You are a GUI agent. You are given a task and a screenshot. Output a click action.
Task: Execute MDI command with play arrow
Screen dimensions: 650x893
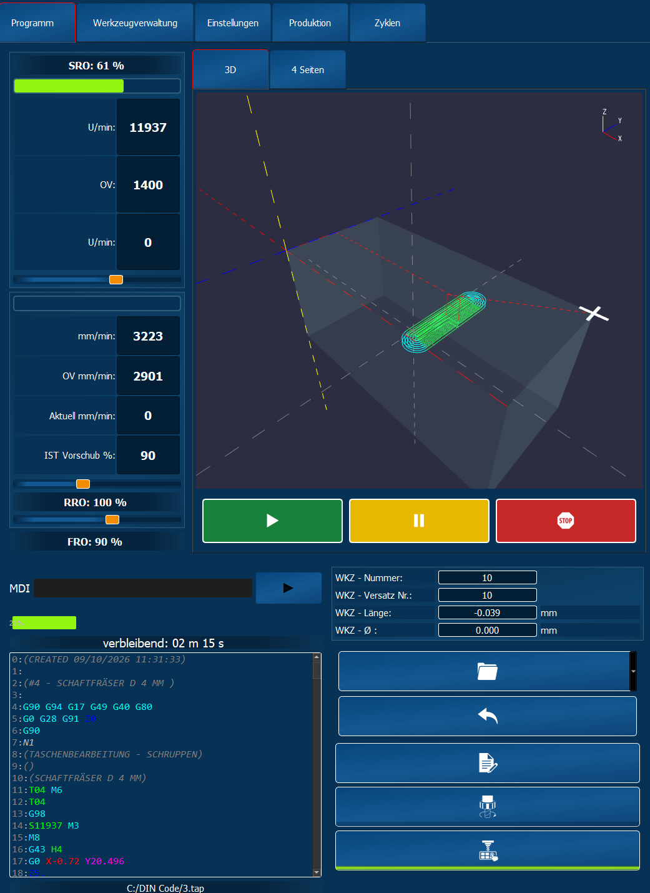288,588
